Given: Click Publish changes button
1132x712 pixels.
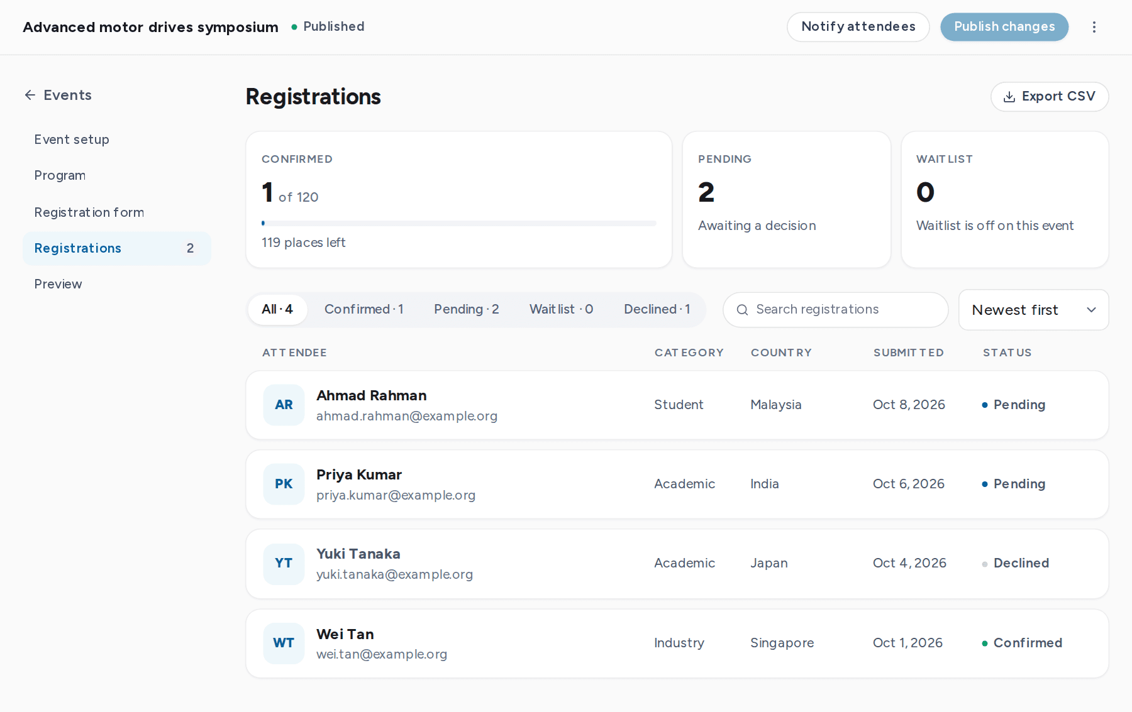Looking at the screenshot, I should coord(1004,27).
